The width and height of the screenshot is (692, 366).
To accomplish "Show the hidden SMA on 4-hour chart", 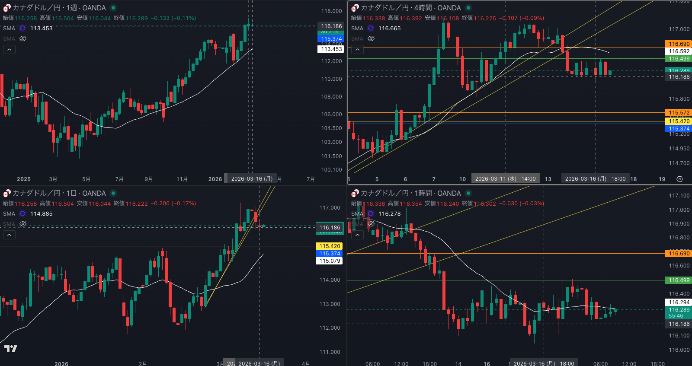I will click(x=371, y=38).
